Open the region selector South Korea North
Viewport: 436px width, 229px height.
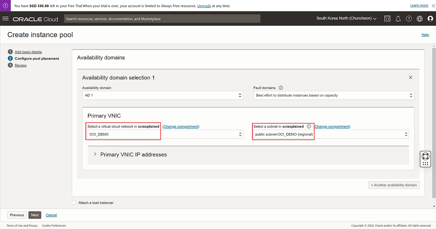coord(346,18)
